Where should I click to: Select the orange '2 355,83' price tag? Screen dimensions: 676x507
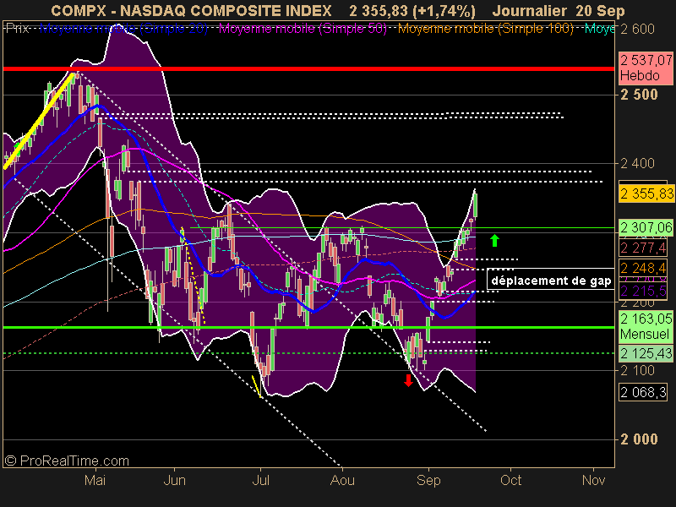646,194
